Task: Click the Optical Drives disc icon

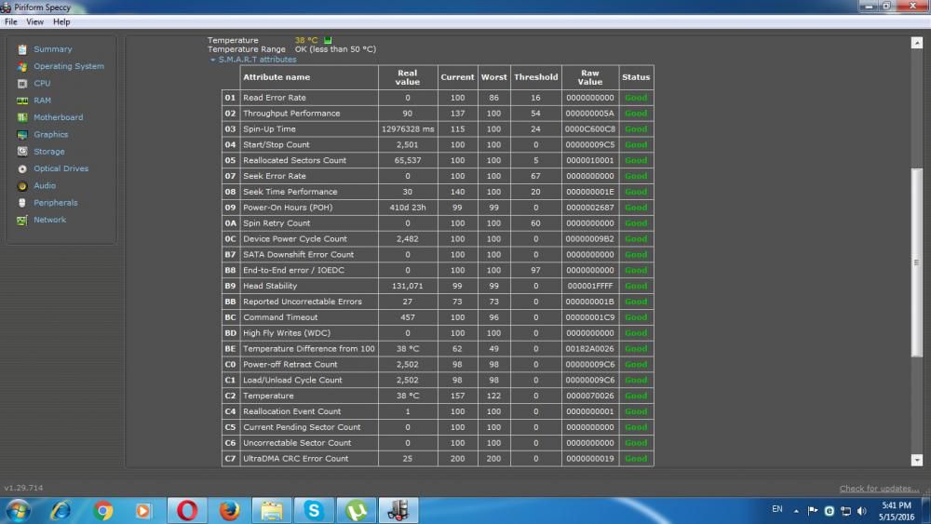Action: [22, 169]
